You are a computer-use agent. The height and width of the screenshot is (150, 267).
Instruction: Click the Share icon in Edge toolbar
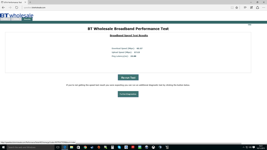[257, 7]
